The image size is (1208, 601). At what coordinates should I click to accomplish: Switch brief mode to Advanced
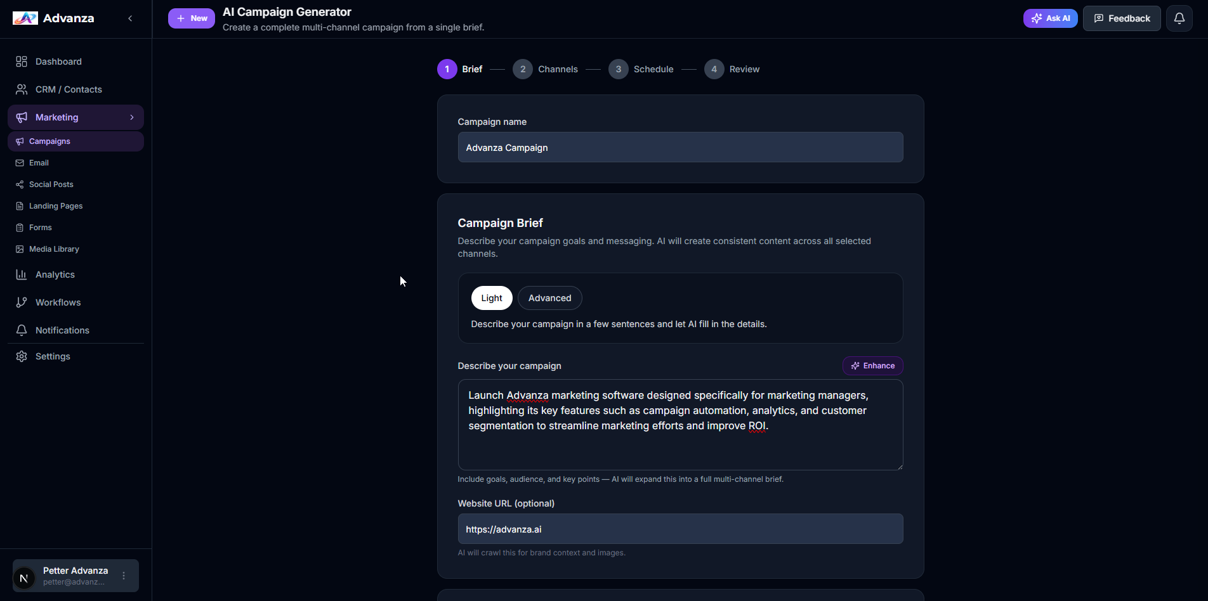(549, 298)
